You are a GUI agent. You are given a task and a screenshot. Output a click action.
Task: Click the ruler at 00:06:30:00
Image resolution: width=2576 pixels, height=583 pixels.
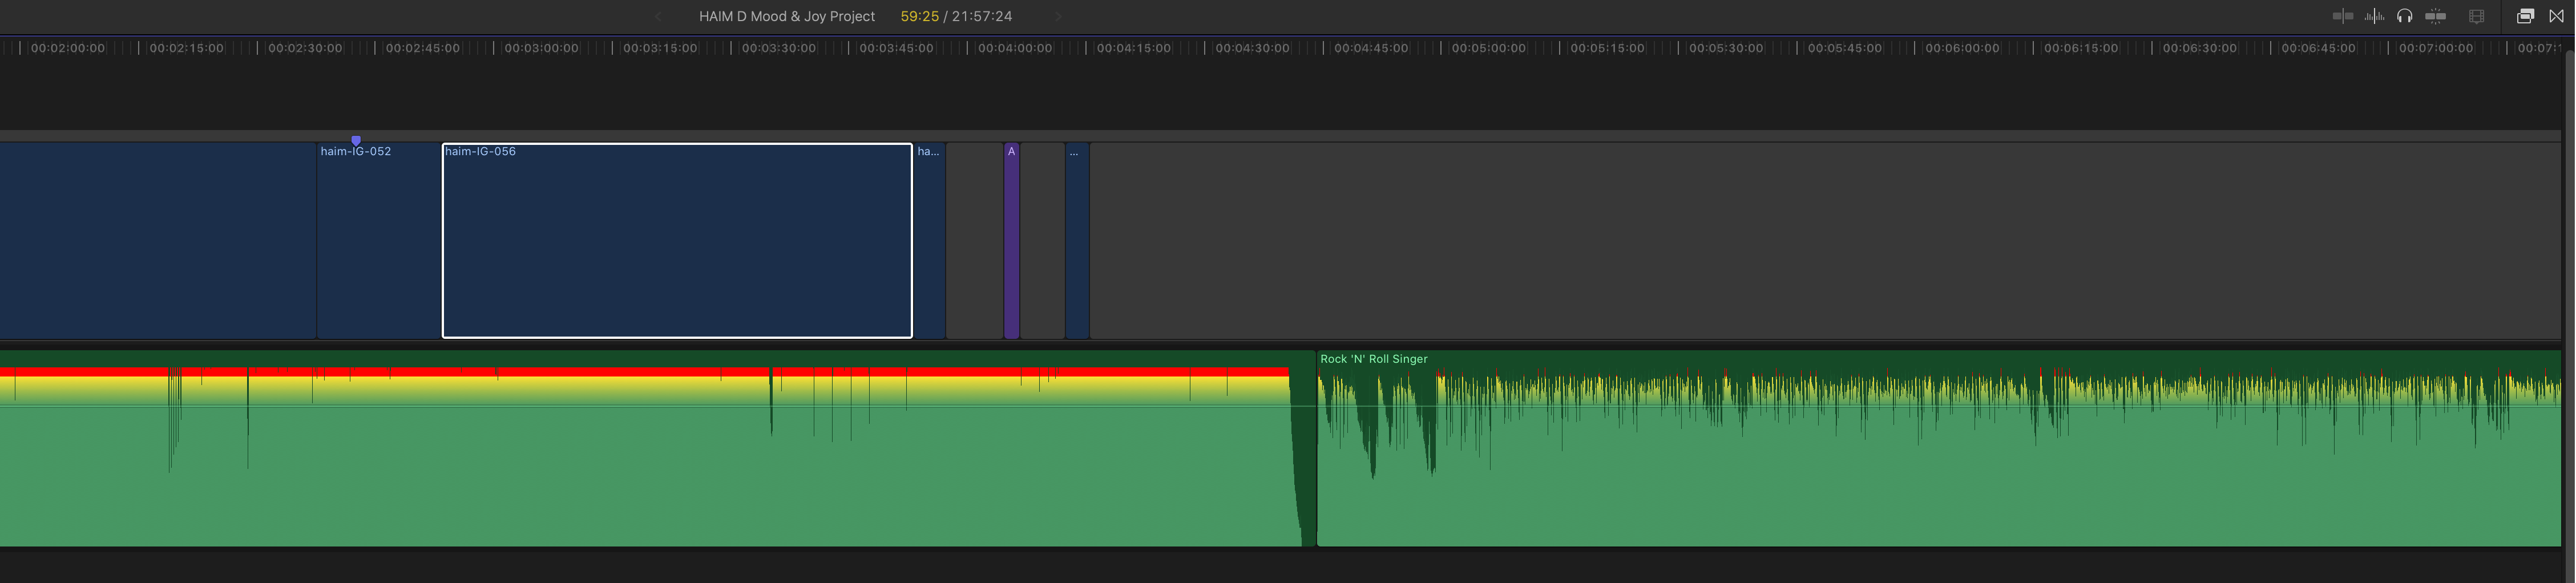point(2200,48)
